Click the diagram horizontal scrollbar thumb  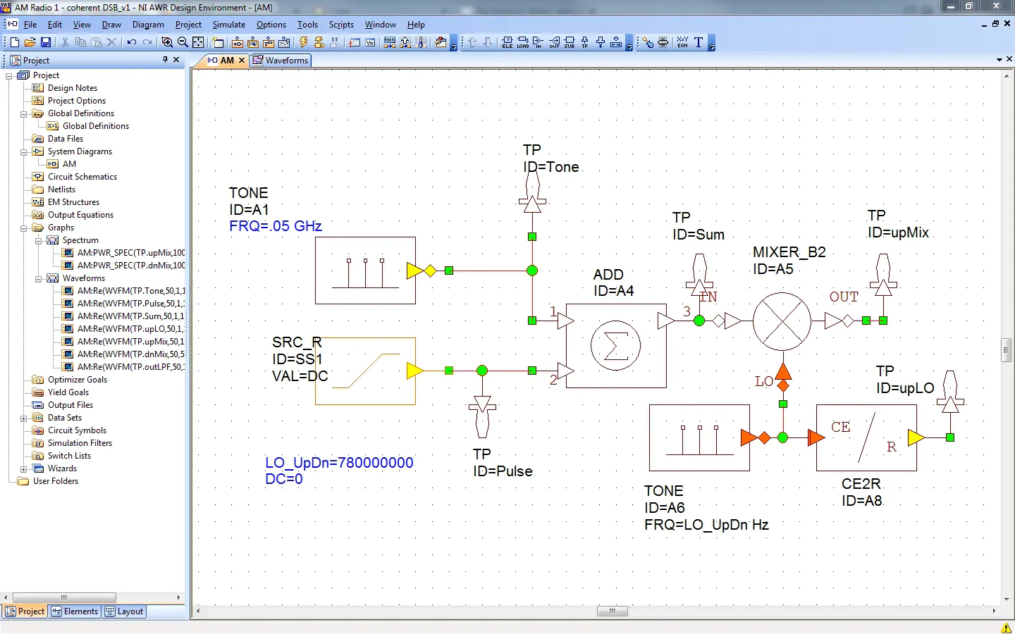point(613,611)
